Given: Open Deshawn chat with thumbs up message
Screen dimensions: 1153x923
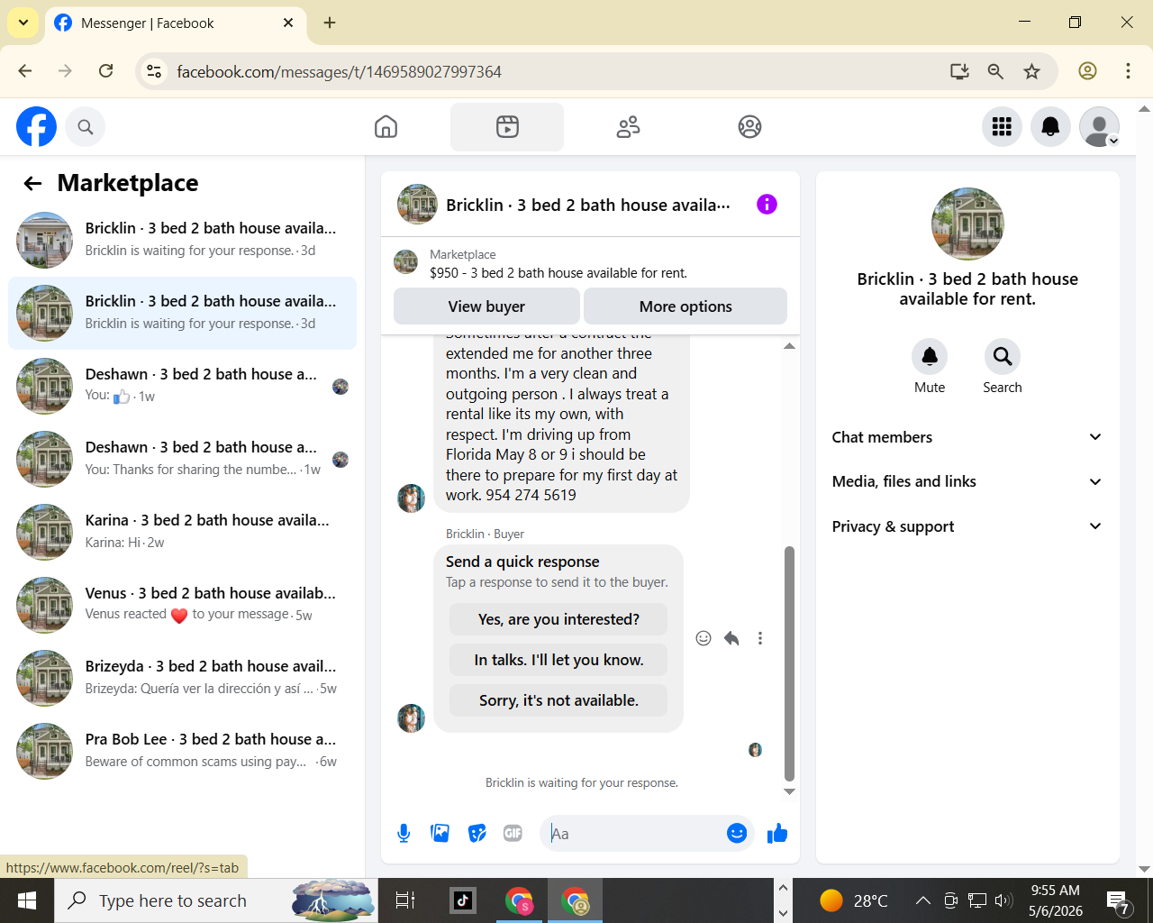Looking at the screenshot, I should pos(182,386).
